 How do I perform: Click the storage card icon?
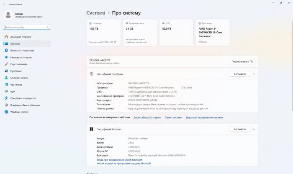[x=90, y=23]
